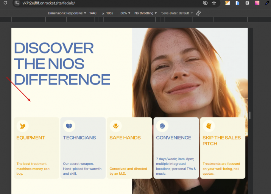Expand the No throttling dropdown

[145, 13]
